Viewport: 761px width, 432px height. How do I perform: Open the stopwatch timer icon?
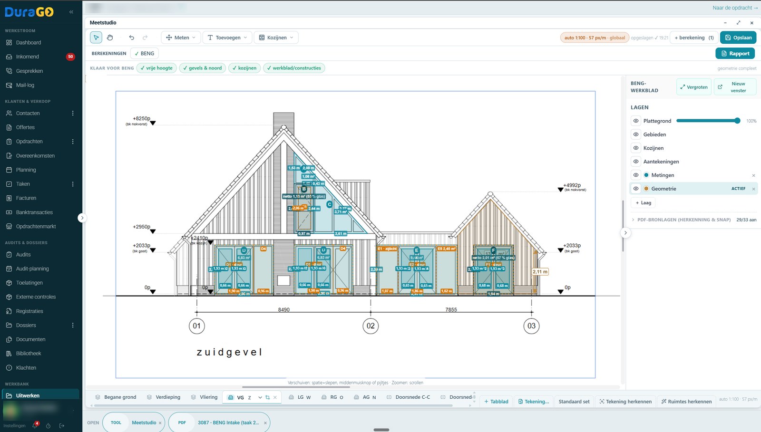48,426
